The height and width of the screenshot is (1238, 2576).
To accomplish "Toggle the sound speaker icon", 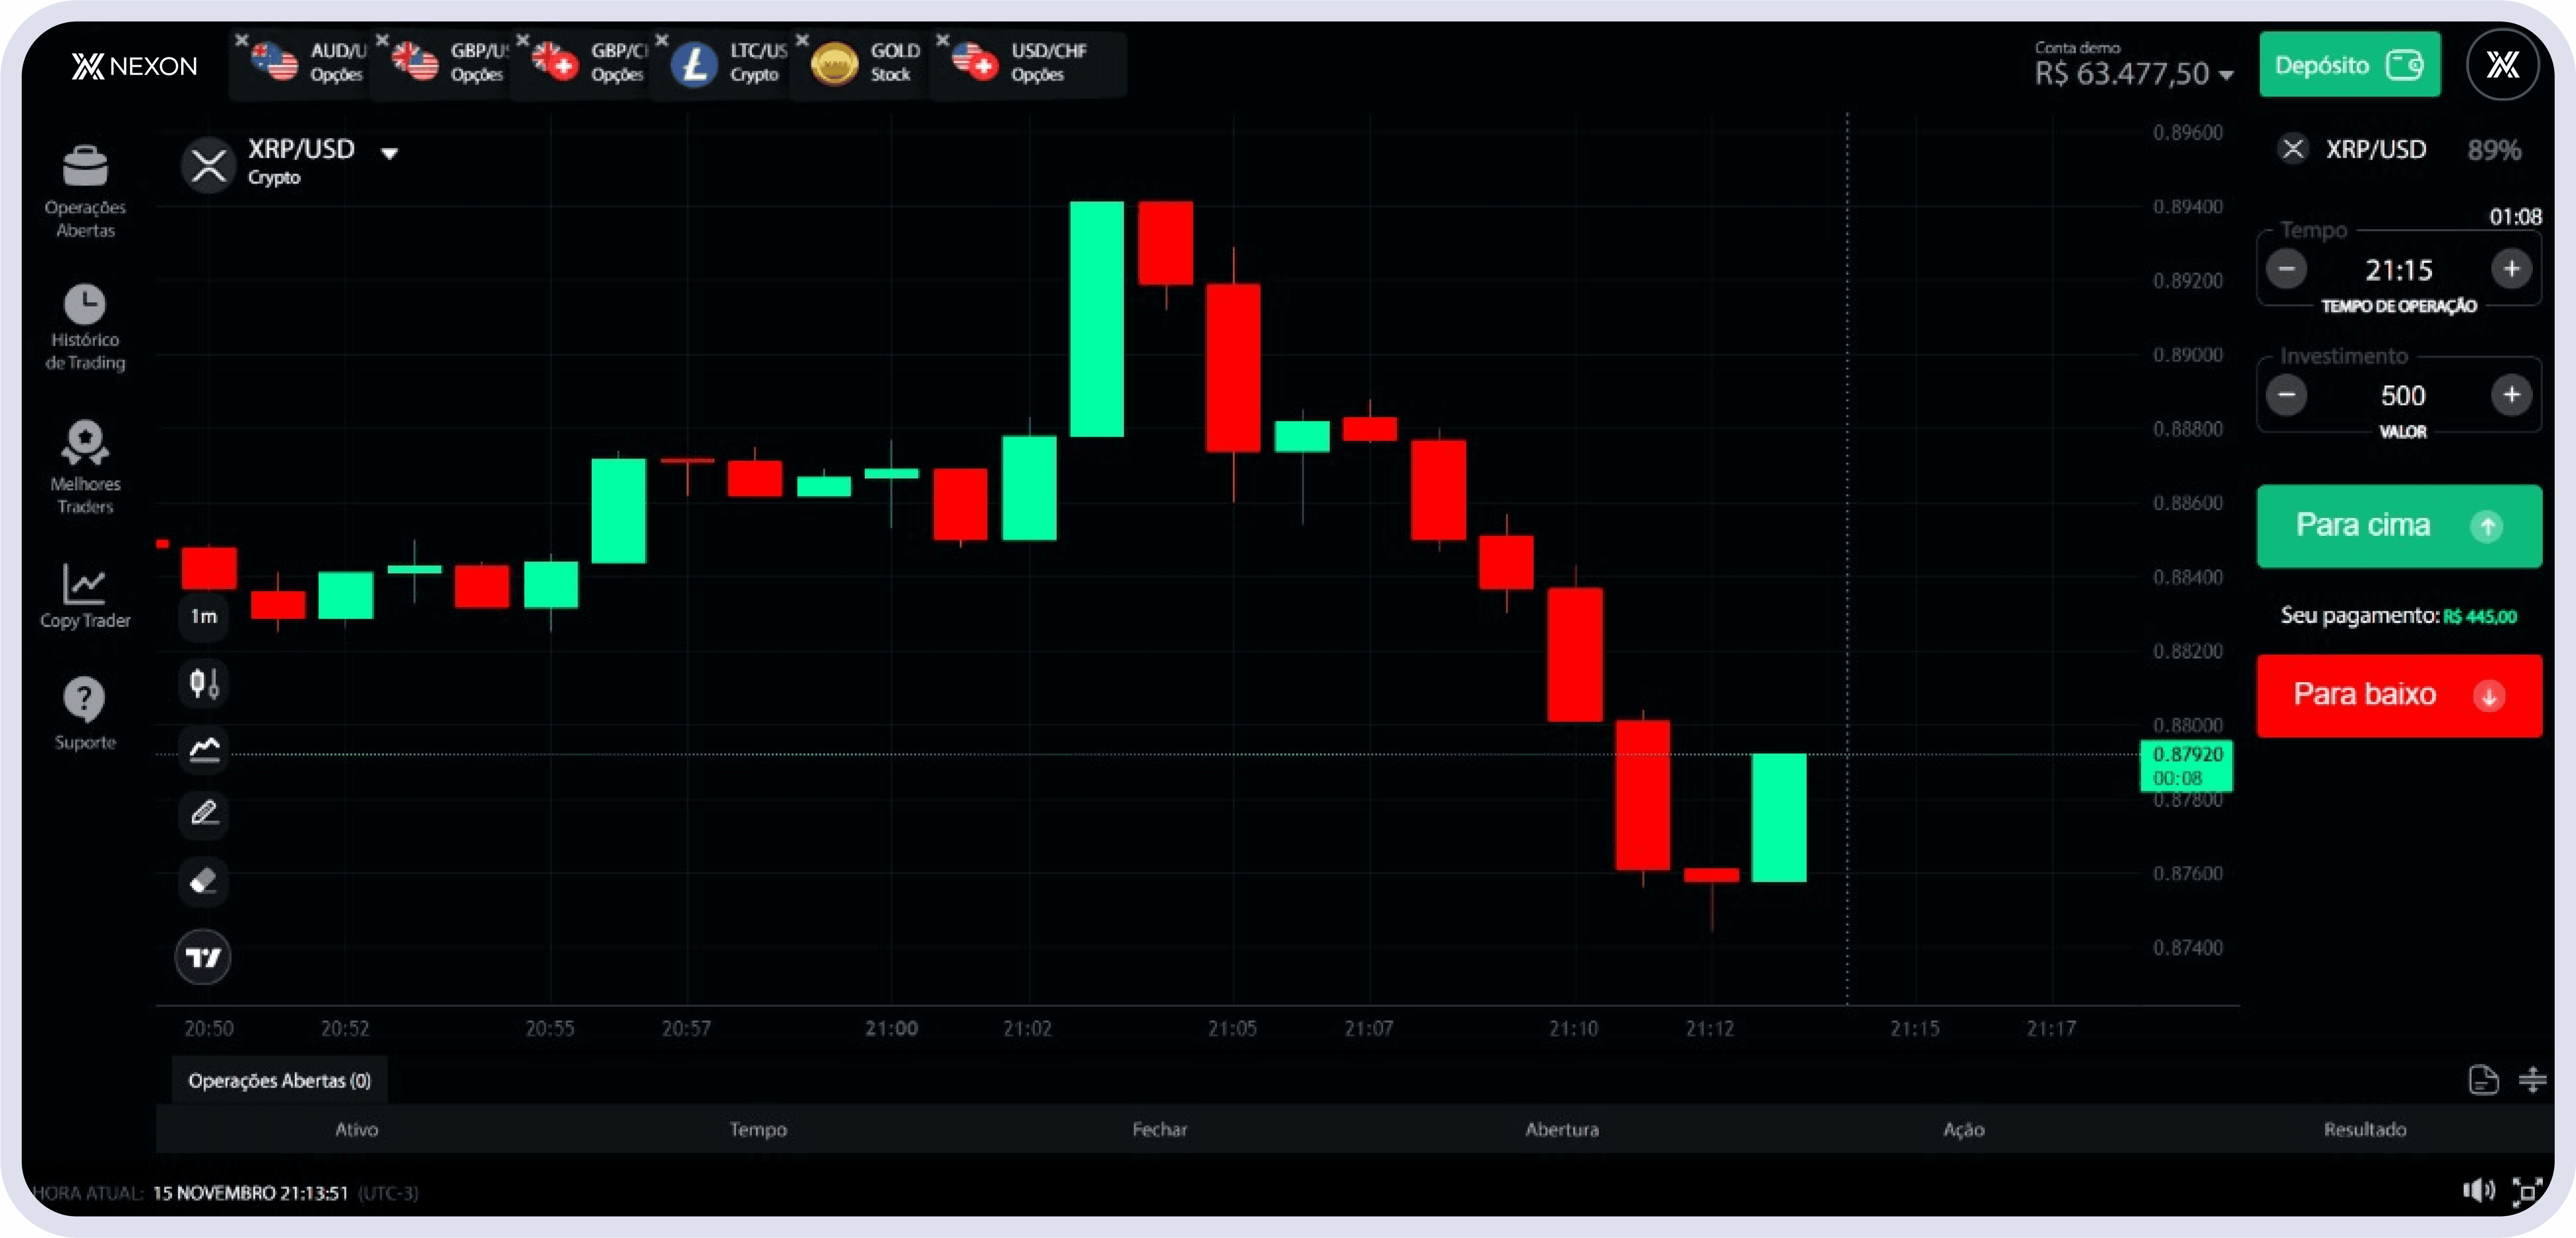I will click(x=2478, y=1190).
